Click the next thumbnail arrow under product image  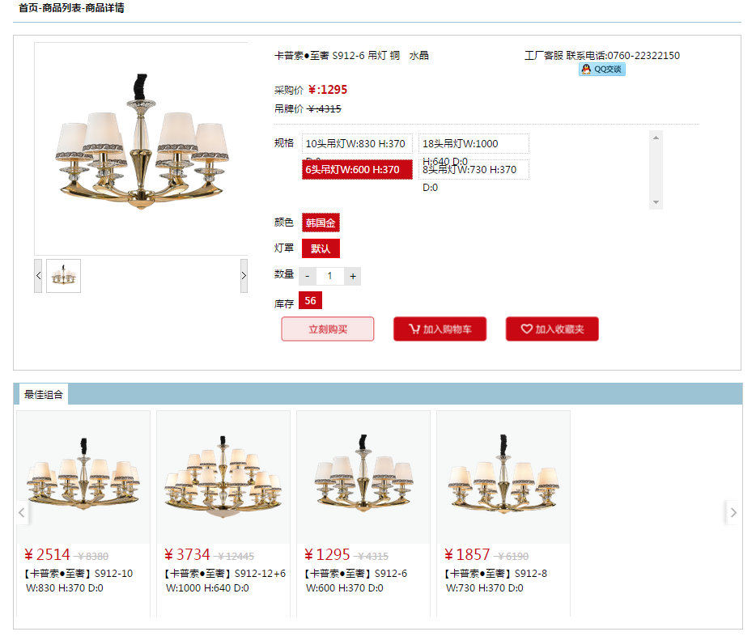244,276
